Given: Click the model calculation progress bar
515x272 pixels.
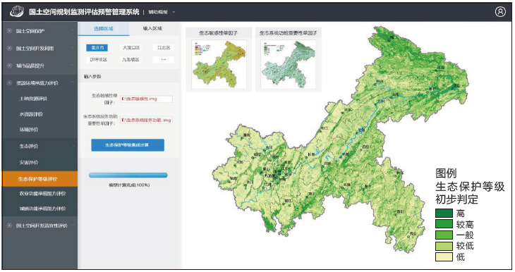Looking at the screenshot, I should click(x=128, y=175).
